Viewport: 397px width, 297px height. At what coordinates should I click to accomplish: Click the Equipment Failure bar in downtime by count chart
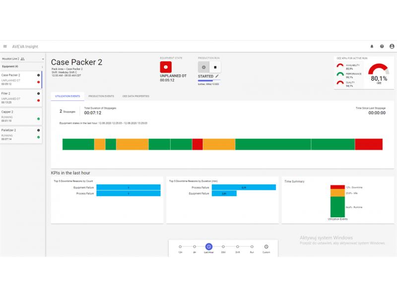[x=129, y=188]
